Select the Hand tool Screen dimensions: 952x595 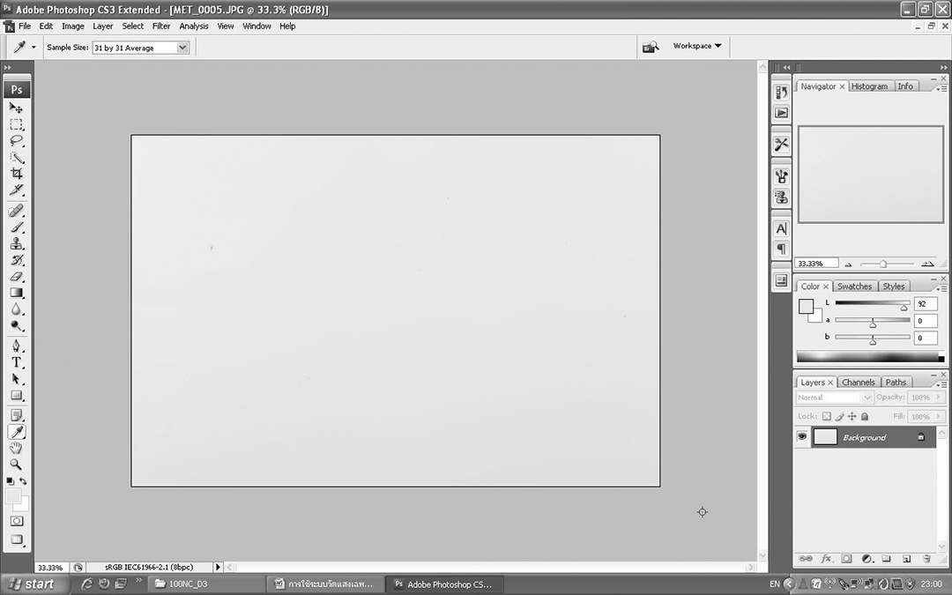(16, 448)
